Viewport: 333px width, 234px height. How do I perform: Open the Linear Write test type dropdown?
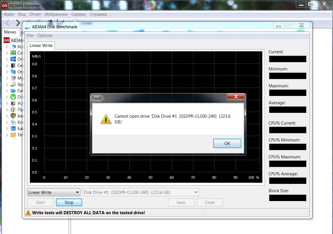point(54,192)
